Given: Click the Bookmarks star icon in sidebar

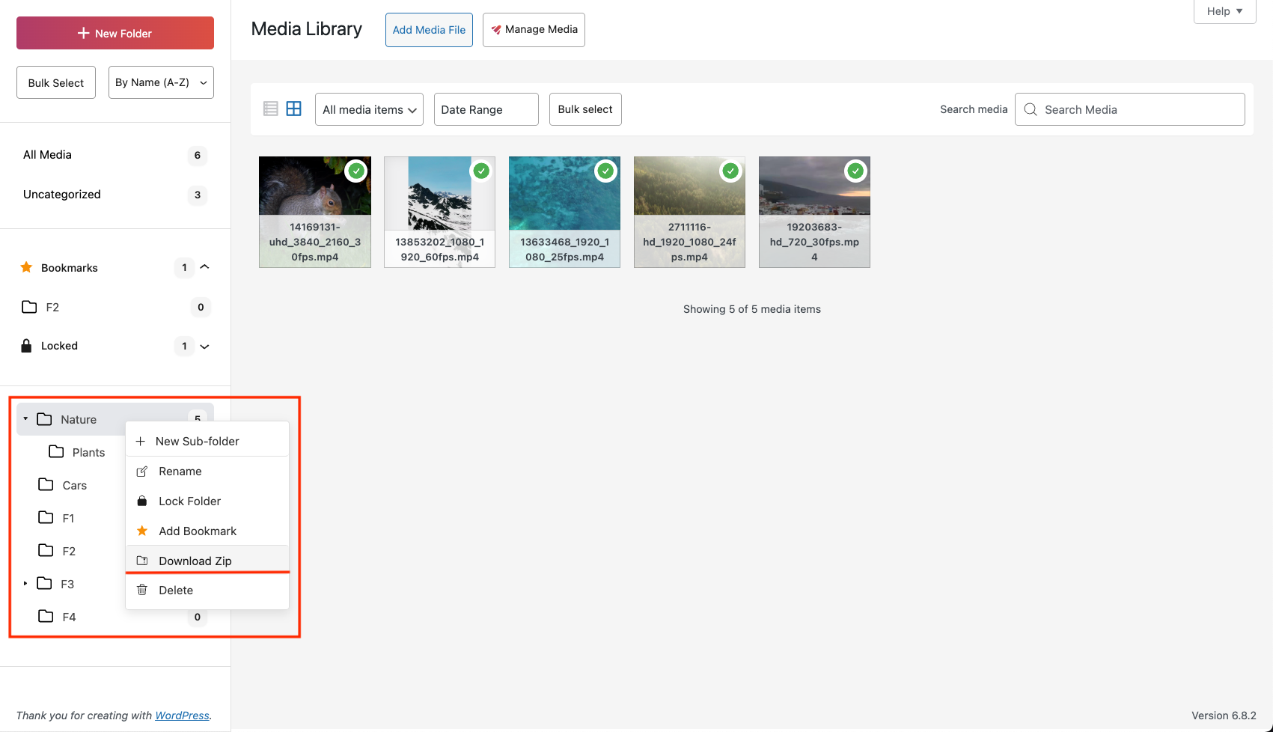Looking at the screenshot, I should 27,267.
